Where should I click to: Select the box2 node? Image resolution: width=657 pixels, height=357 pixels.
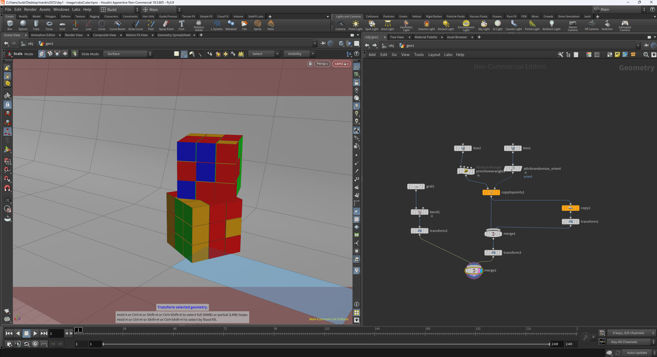pyautogui.click(x=463, y=148)
